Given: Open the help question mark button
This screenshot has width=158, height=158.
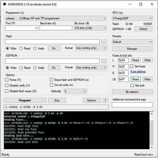Looking at the screenshot, I should click(105, 100).
